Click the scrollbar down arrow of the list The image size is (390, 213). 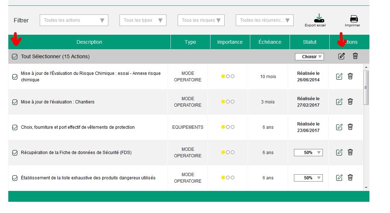point(366,187)
